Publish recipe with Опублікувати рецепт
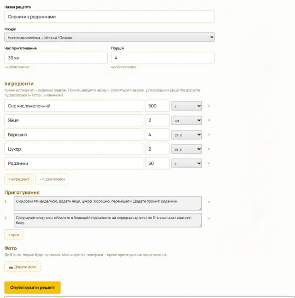The image size is (295, 298). (33, 287)
